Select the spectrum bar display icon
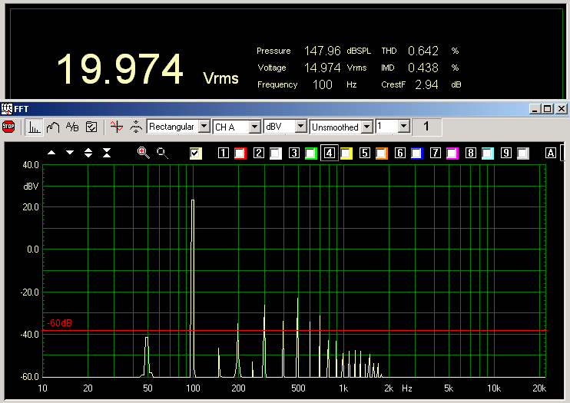Image resolution: width=570 pixels, height=403 pixels. pos(35,127)
